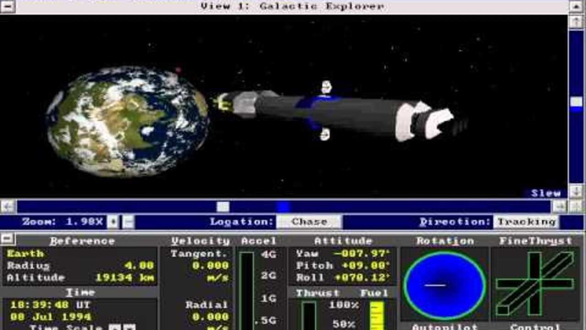The width and height of the screenshot is (586, 330).
Task: Open the Location Chase selector
Action: point(309,222)
